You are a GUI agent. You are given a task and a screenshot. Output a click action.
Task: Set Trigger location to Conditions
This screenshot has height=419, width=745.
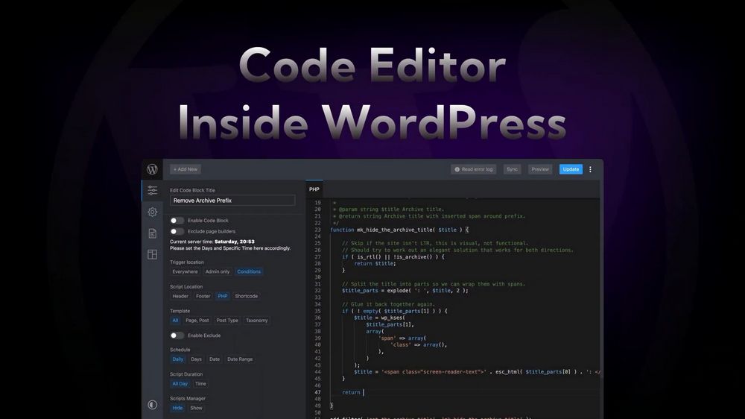pyautogui.click(x=249, y=271)
